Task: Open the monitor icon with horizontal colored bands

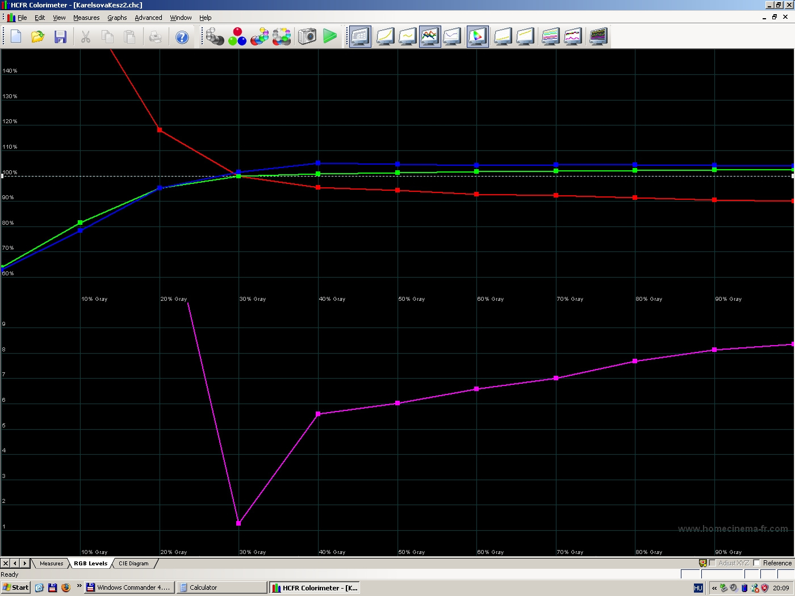Action: point(551,37)
